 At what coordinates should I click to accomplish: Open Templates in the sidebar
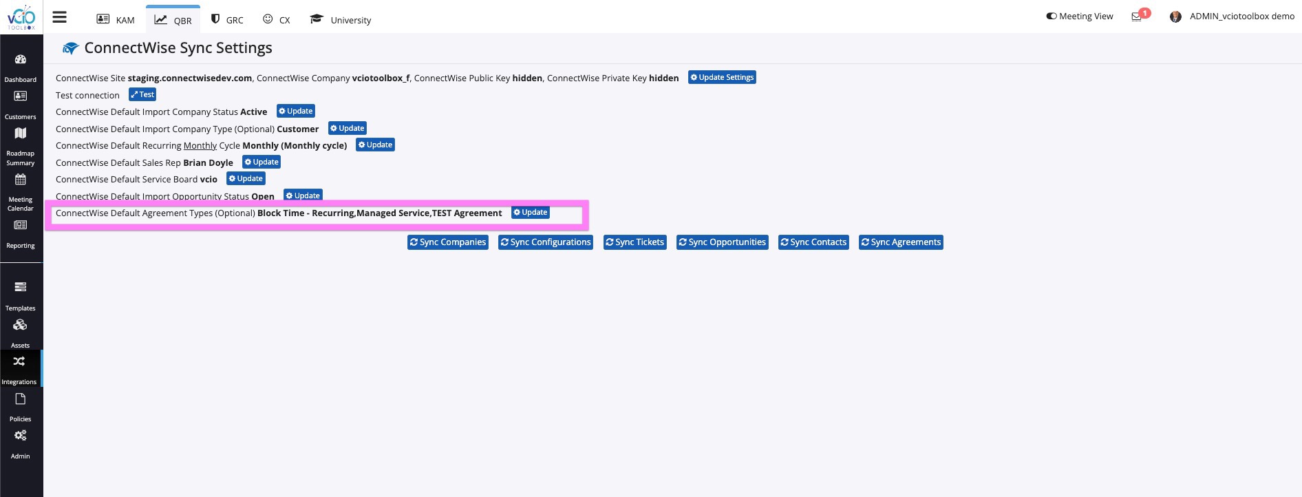click(21, 296)
